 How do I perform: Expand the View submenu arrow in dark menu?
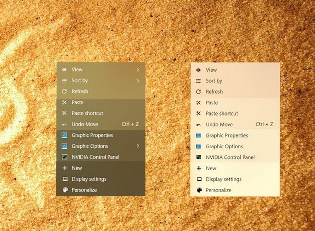click(138, 70)
